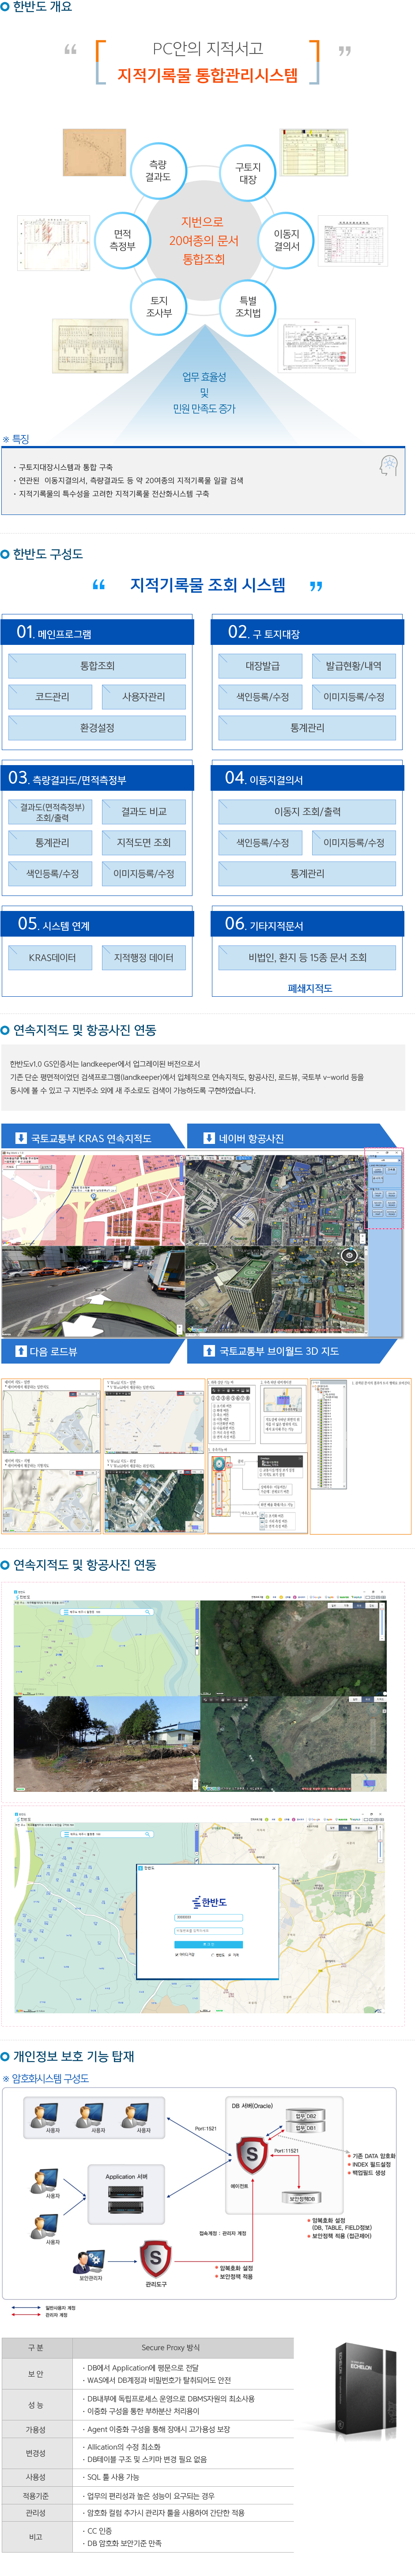This screenshot has width=415, height=2576.
Task: Click the arrow icon beside 국토교통부 브이월드 3D 지도
Action: (x=209, y=1351)
